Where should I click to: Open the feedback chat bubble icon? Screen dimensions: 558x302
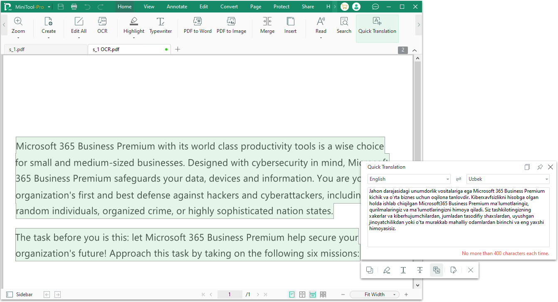tap(375, 7)
